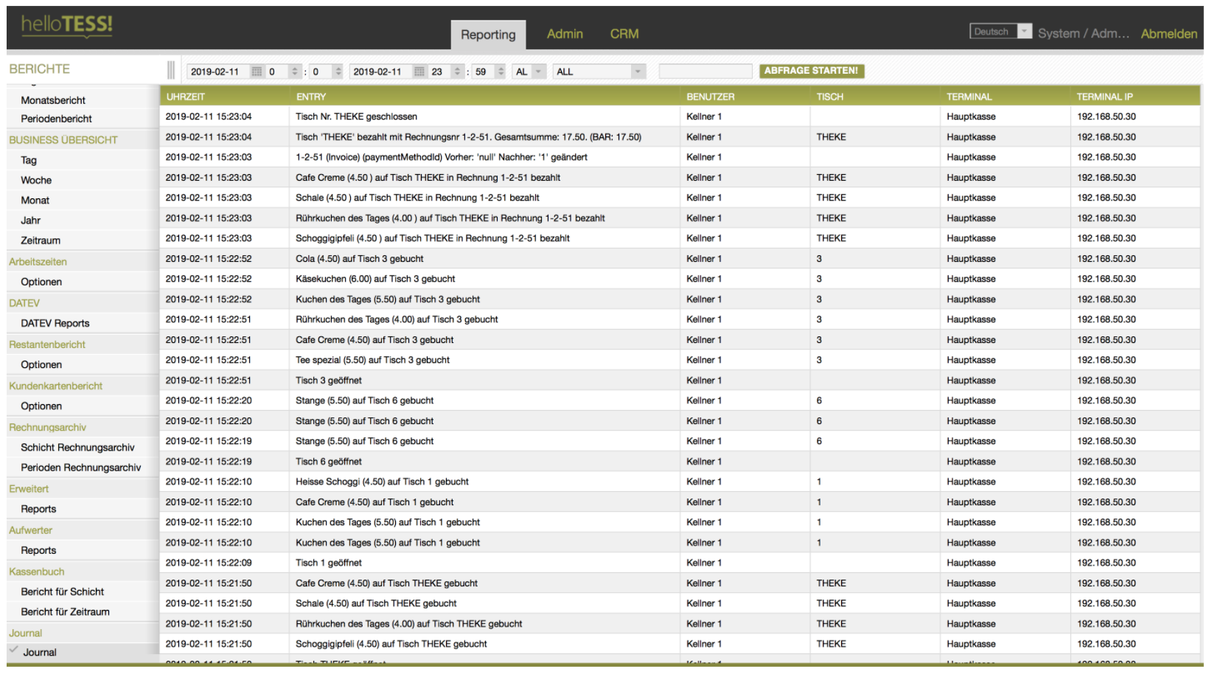Viewport: 1226px width, 677px height.
Task: Select row 'Schoggigipfeli (4.50) auf Tisch THEKE gebucht'
Action: point(680,644)
